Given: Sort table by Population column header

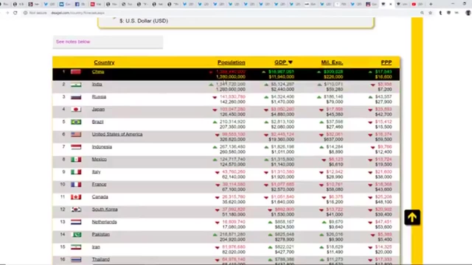Looking at the screenshot, I should pos(231,62).
